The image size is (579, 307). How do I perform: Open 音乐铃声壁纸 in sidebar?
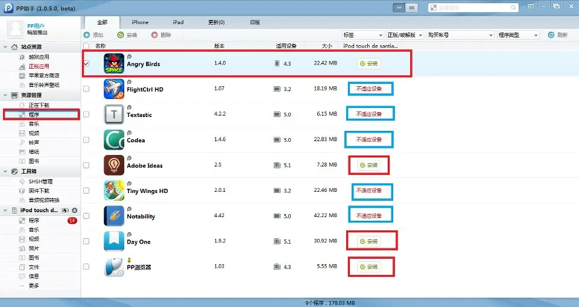[44, 84]
